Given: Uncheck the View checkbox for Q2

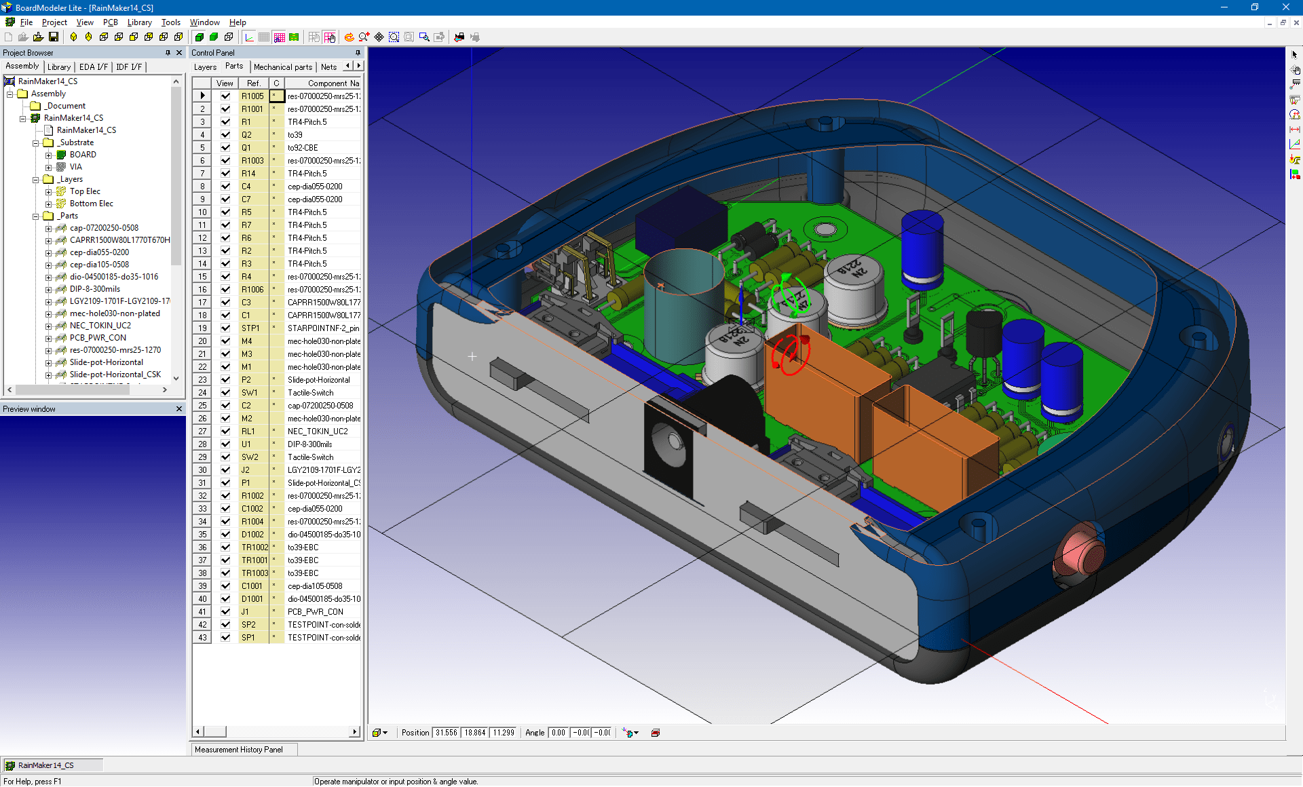Looking at the screenshot, I should 225,135.
